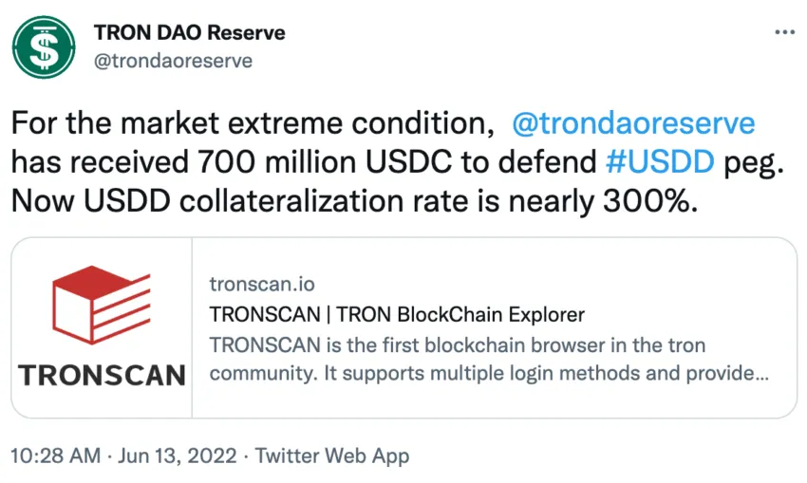
Task: Click 'nearly 300%' in the tweet body
Action: (603, 200)
